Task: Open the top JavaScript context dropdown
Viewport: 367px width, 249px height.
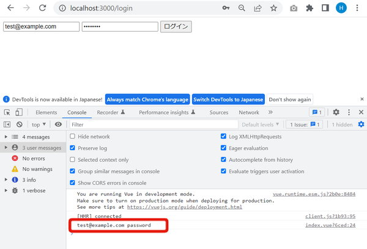Action: click(39, 125)
